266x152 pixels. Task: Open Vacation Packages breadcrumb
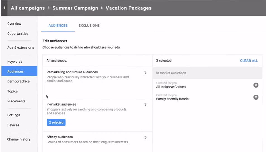[129, 8]
